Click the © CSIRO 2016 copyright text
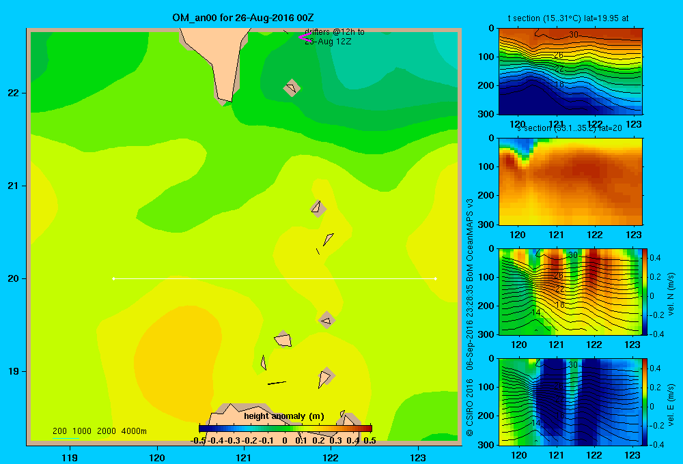This screenshot has height=464, width=683. click(x=470, y=407)
